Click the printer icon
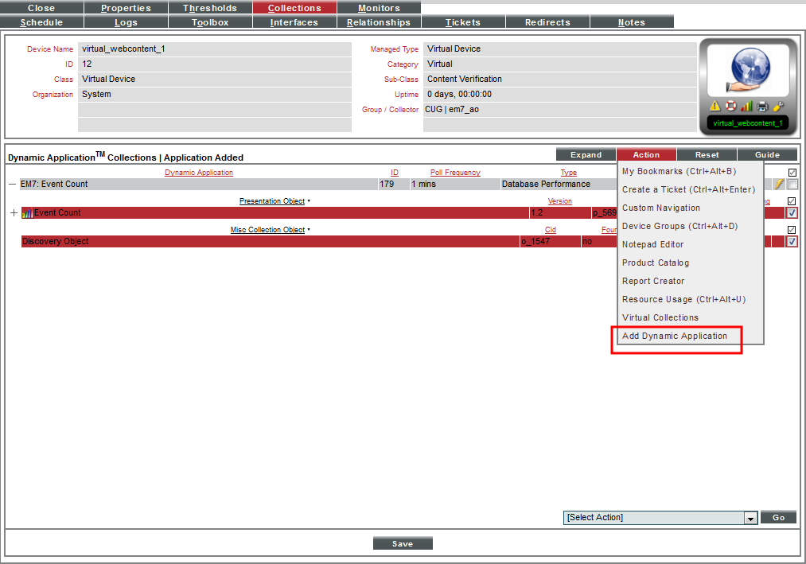The width and height of the screenshot is (806, 564). coord(762,106)
